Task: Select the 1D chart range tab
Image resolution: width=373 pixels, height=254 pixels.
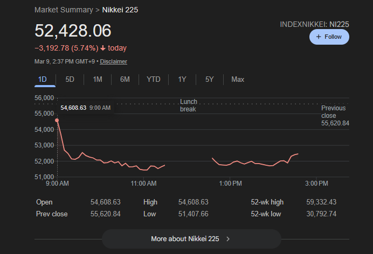Action: (x=43, y=79)
